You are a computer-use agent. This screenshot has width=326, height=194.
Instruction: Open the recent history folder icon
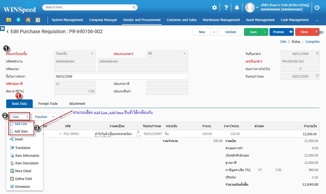click(x=9, y=20)
